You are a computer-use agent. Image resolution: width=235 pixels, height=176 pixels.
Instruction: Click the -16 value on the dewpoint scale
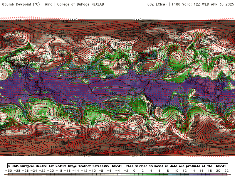[67, 171]
